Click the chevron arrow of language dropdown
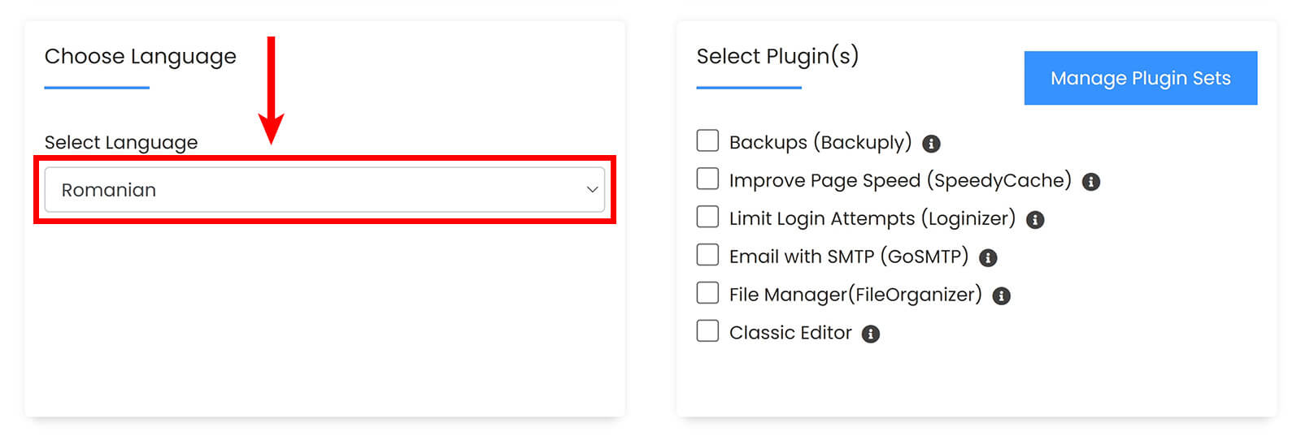Image resolution: width=1301 pixels, height=440 pixels. point(592,190)
